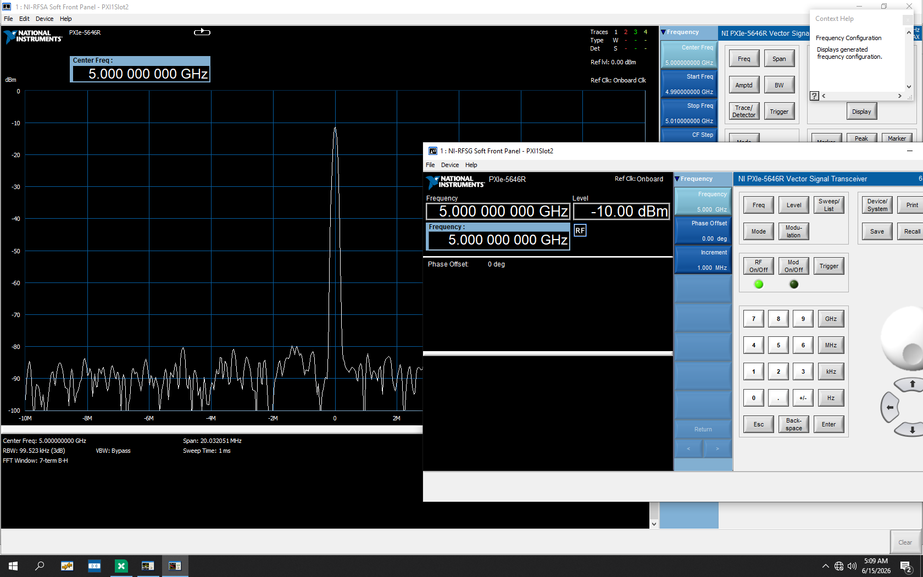This screenshot has height=577, width=923.
Task: Click the RFSG Modulation button
Action: 794,231
